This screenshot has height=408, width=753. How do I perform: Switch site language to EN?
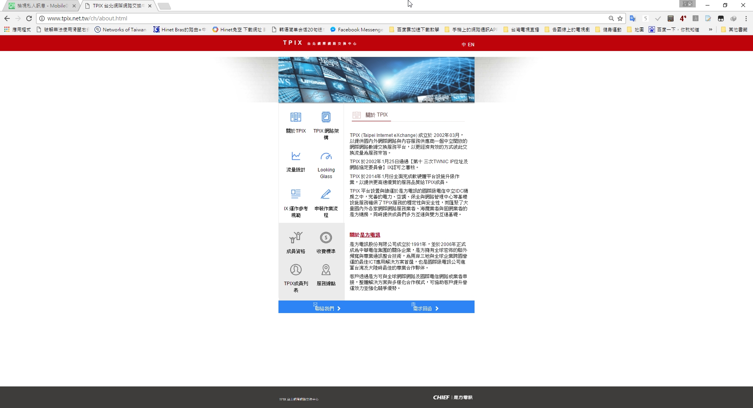pos(471,45)
